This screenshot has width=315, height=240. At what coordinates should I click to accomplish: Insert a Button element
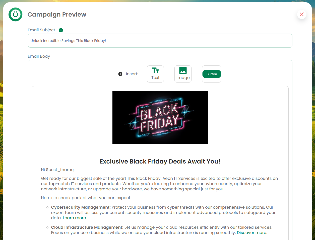coord(212,74)
